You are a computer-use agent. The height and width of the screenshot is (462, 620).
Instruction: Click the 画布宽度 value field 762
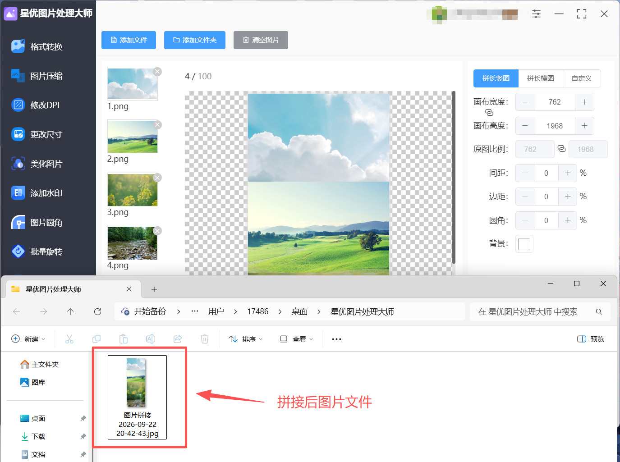[x=555, y=102]
